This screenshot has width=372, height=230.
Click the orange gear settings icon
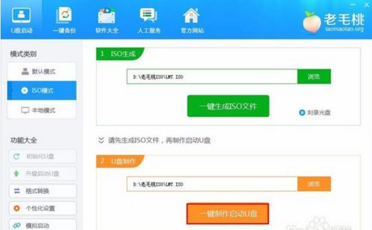click(17, 208)
